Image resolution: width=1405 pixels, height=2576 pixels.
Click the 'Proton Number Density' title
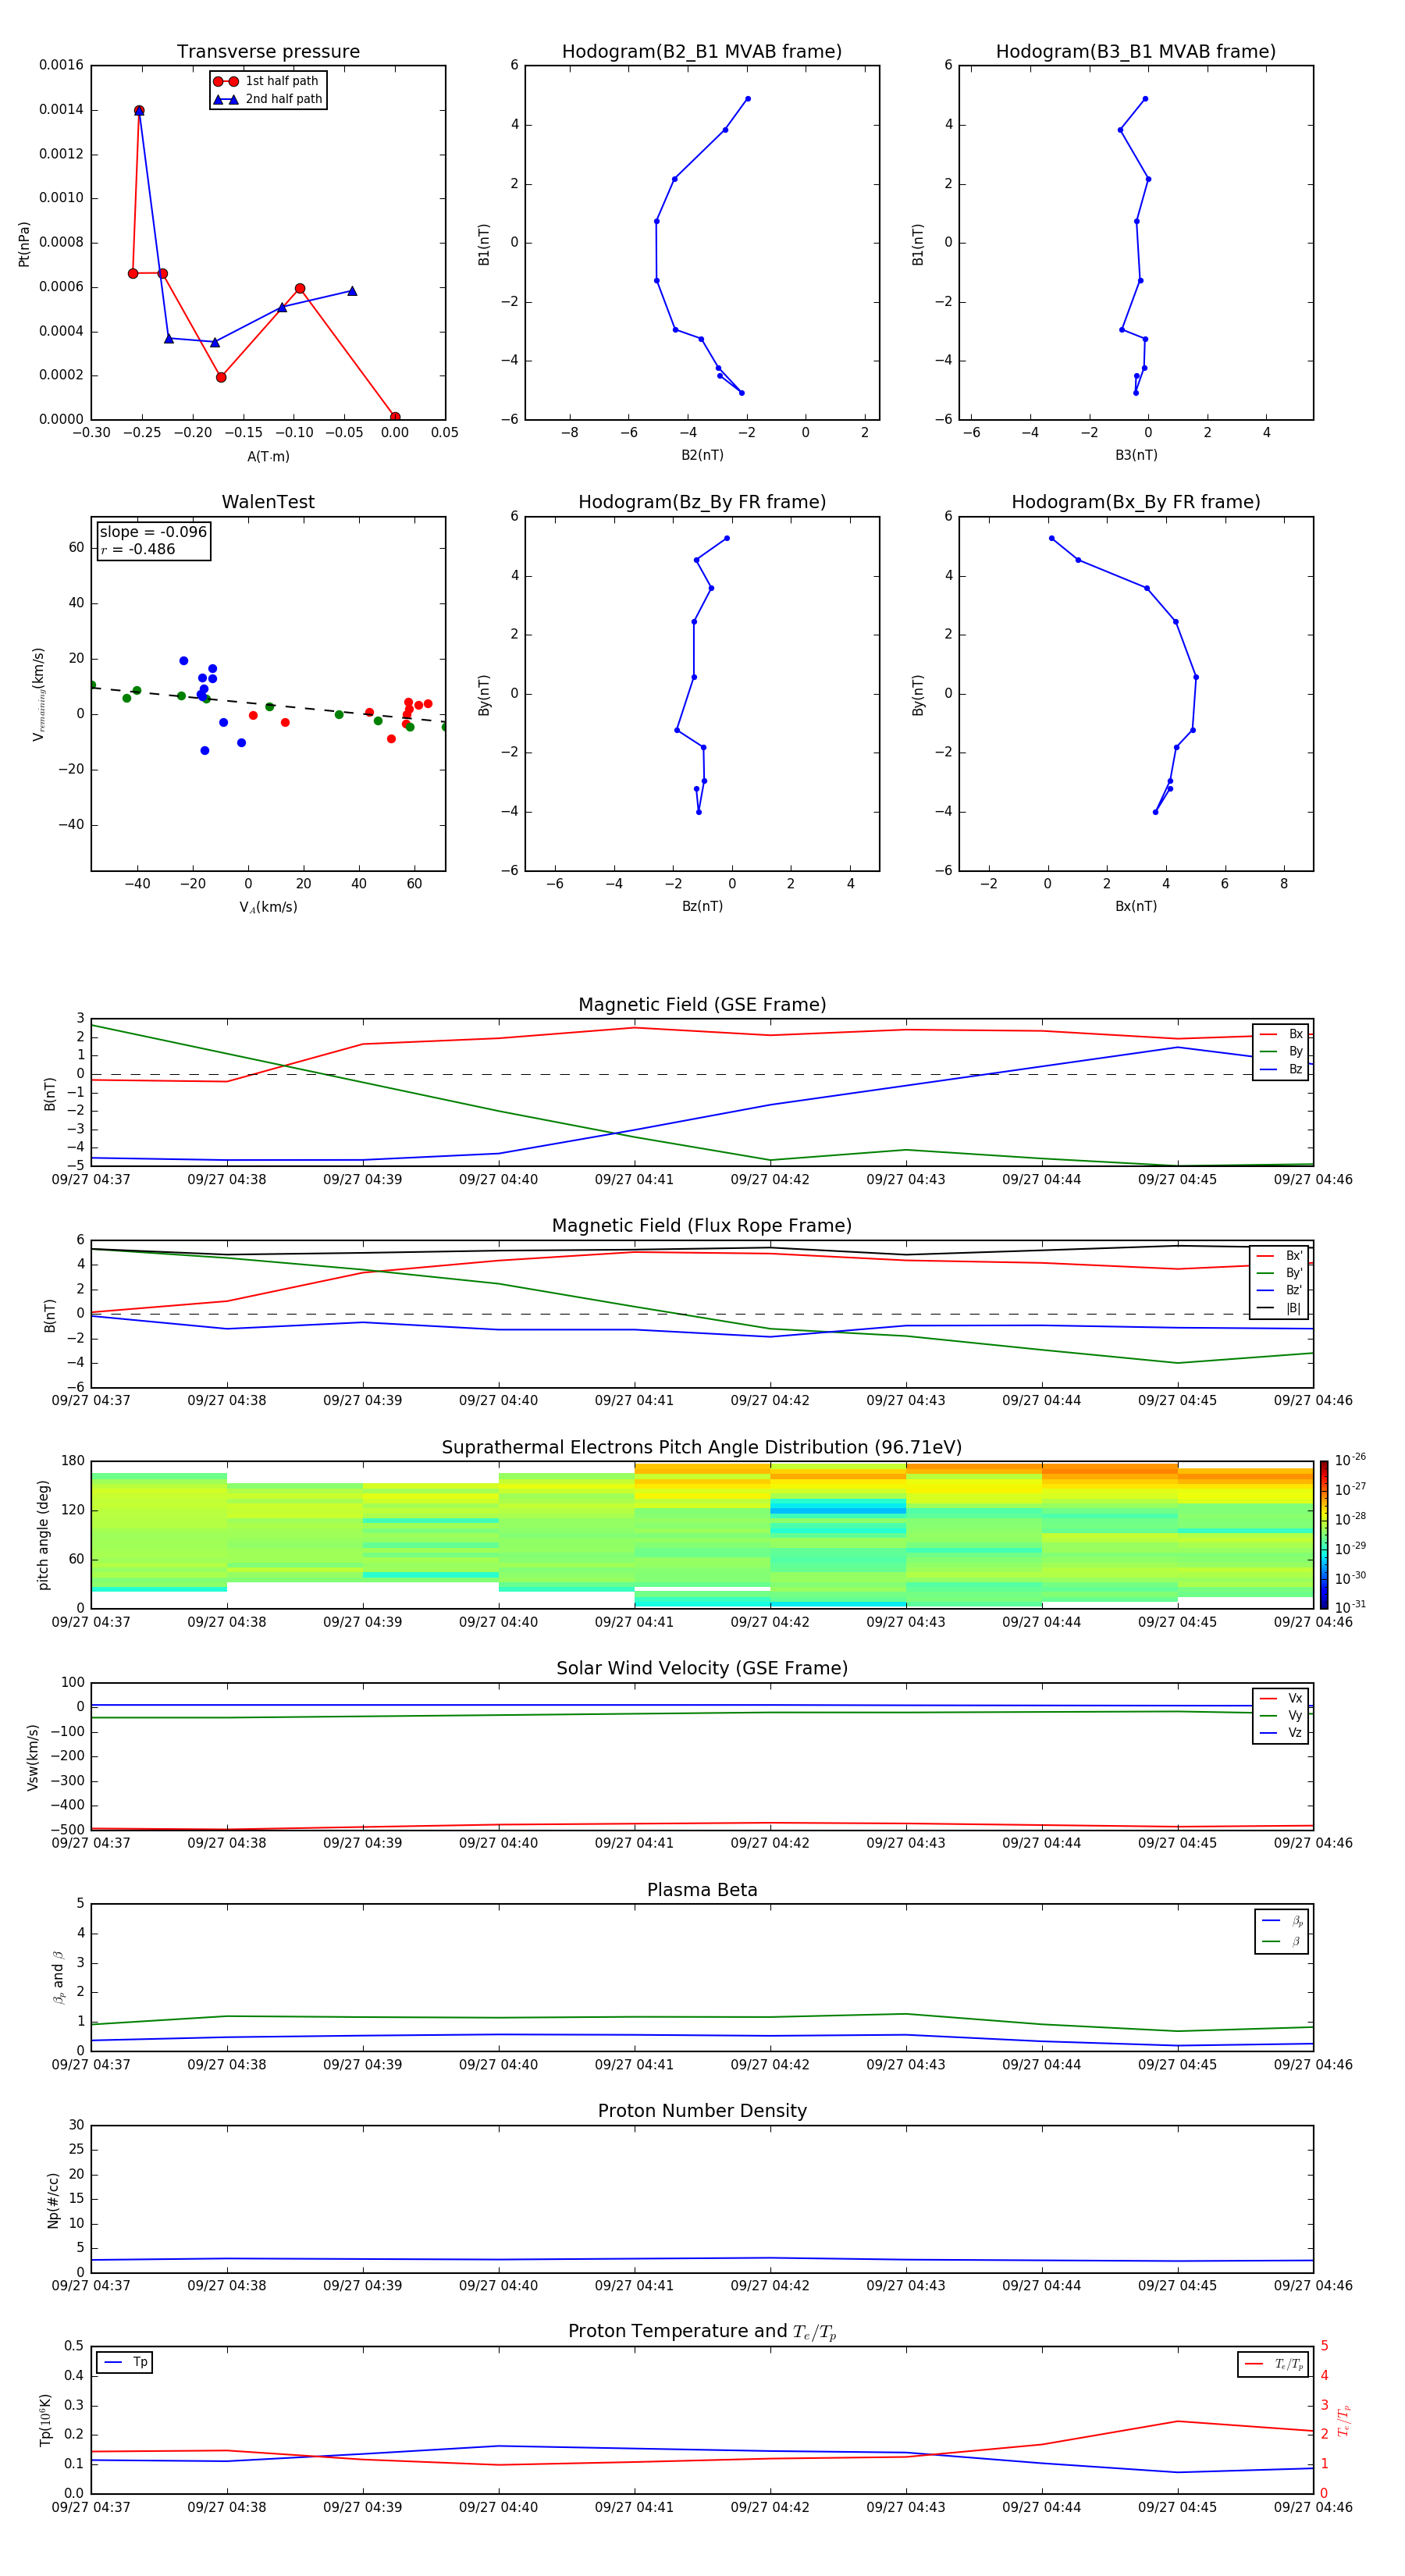pos(702,2111)
